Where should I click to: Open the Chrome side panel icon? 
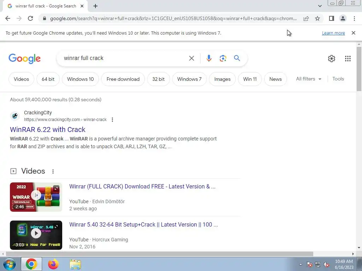pyautogui.click(x=332, y=18)
